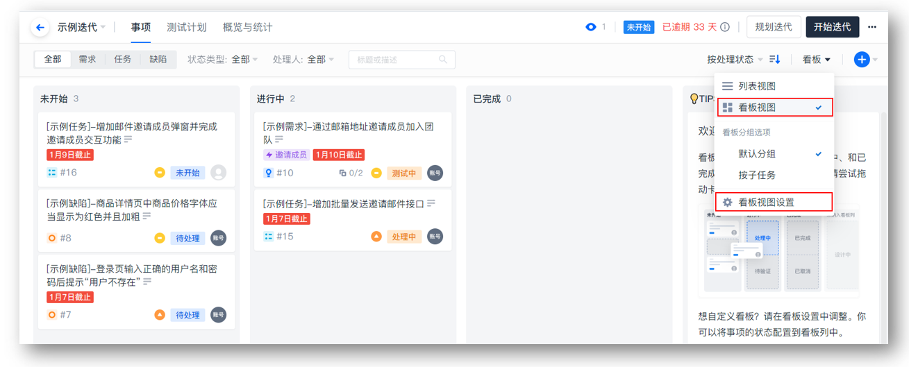Image resolution: width=909 pixels, height=367 pixels.
Task: Switch to the 测试计划 tab
Action: click(187, 28)
